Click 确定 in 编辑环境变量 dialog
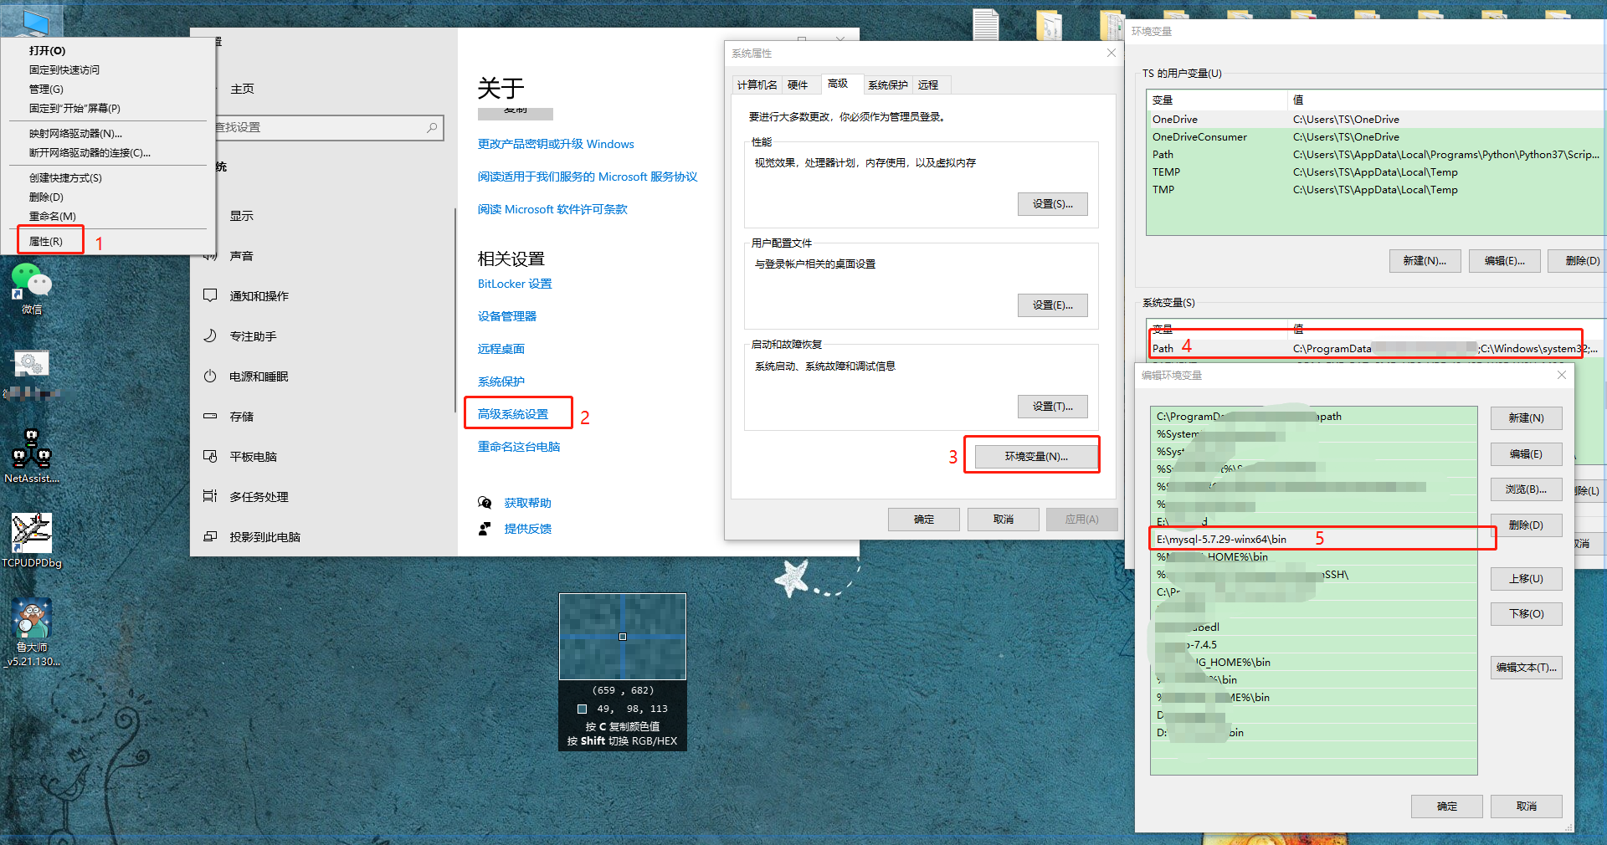Image resolution: width=1607 pixels, height=845 pixels. pyautogui.click(x=1446, y=807)
